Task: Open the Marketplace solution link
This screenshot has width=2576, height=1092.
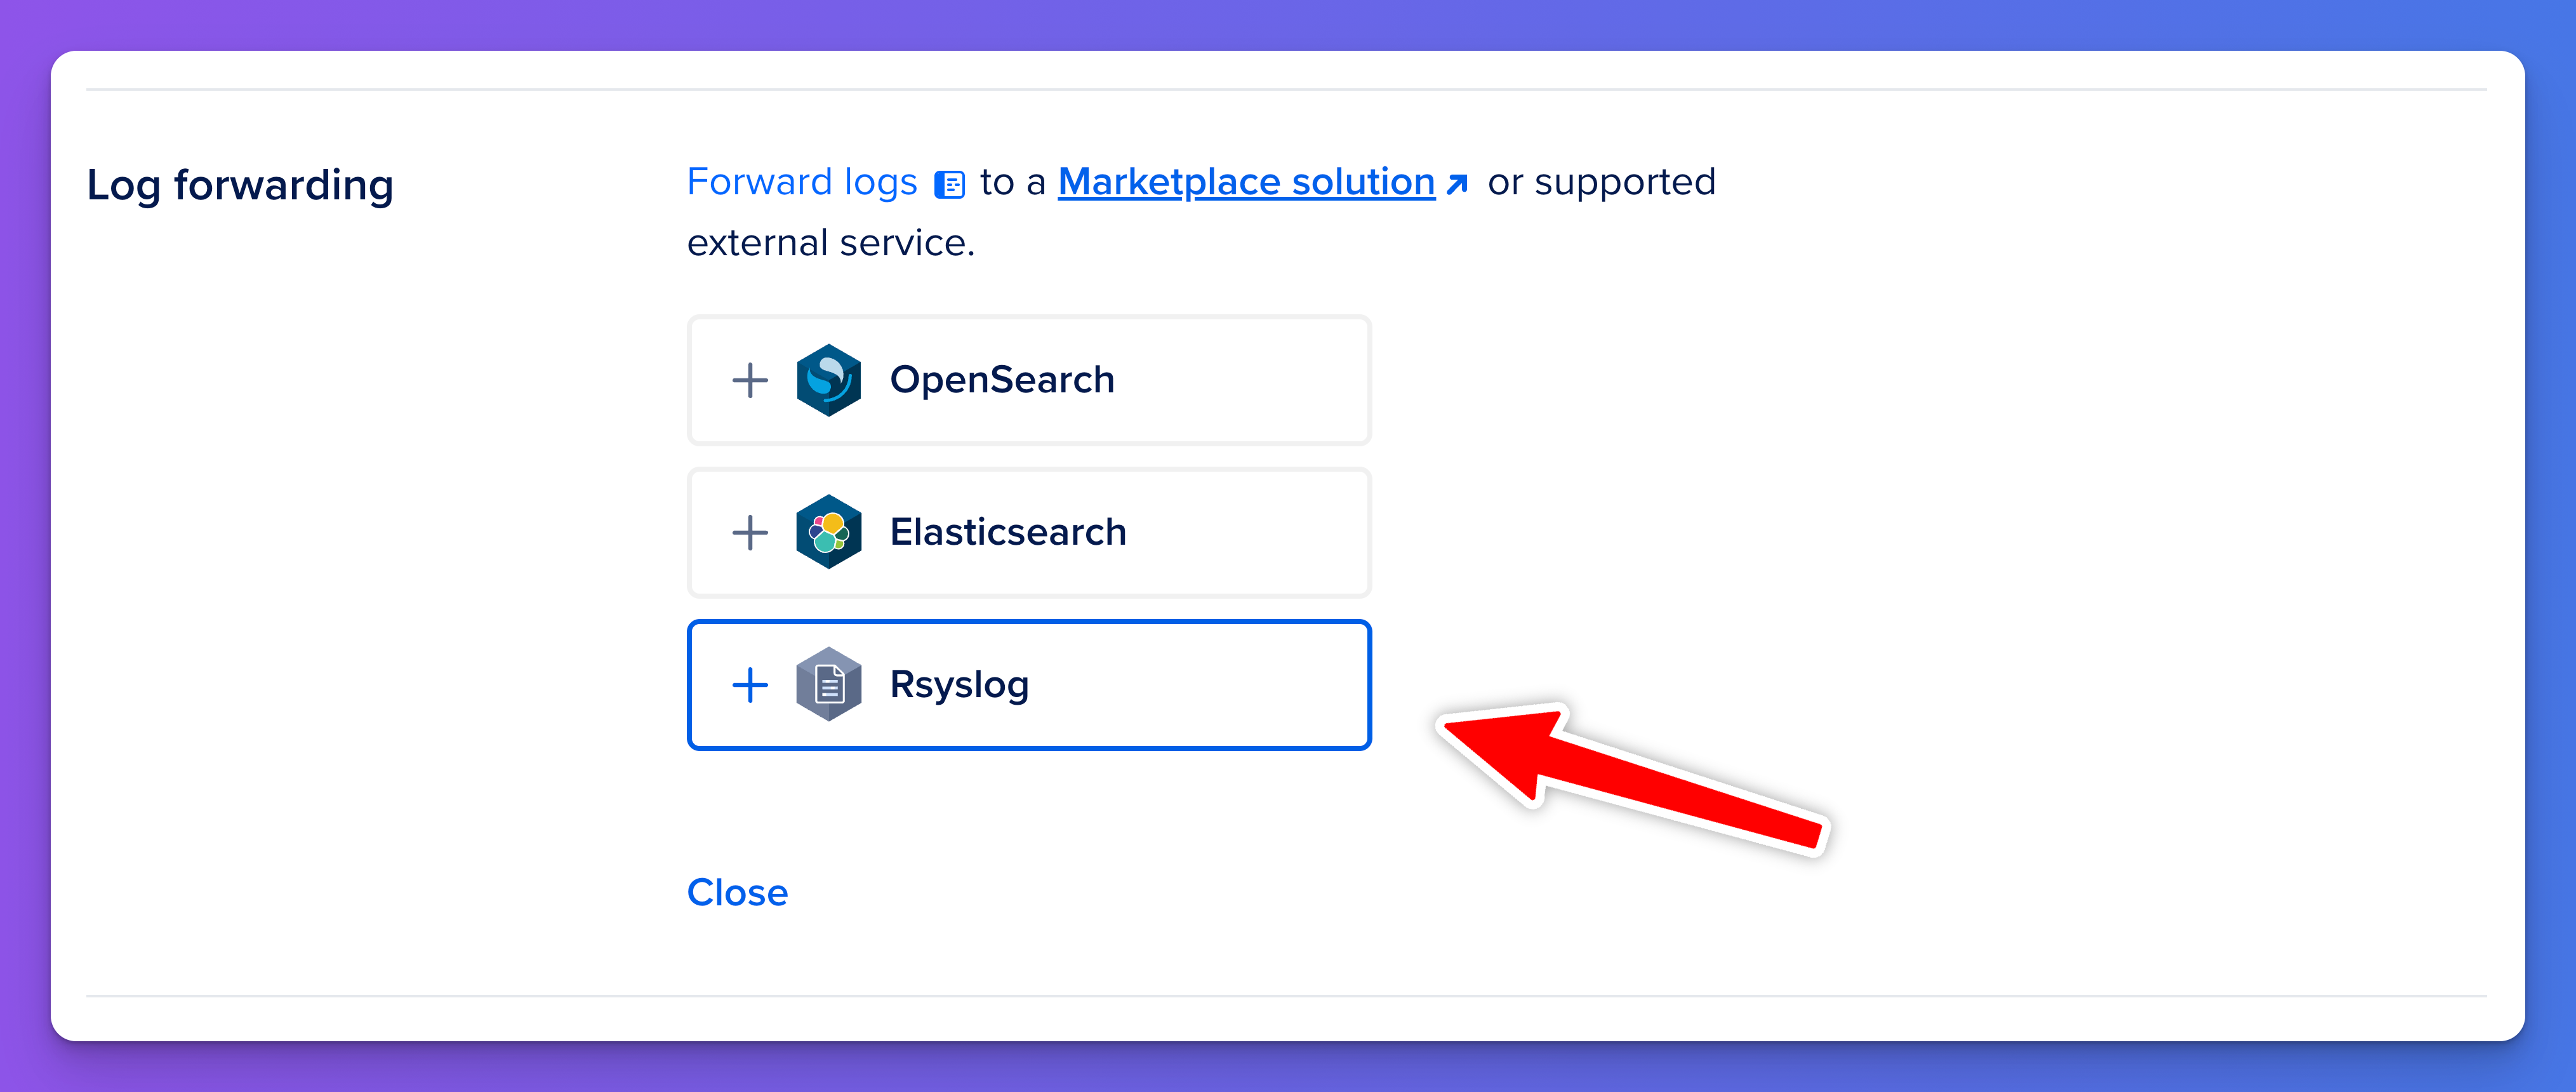Action: point(1246,182)
